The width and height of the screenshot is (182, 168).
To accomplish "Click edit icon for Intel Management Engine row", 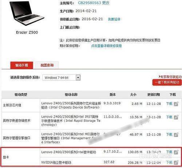I will point(176,135).
